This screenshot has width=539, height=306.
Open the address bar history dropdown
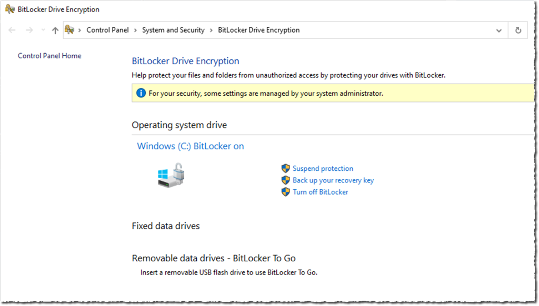point(499,30)
